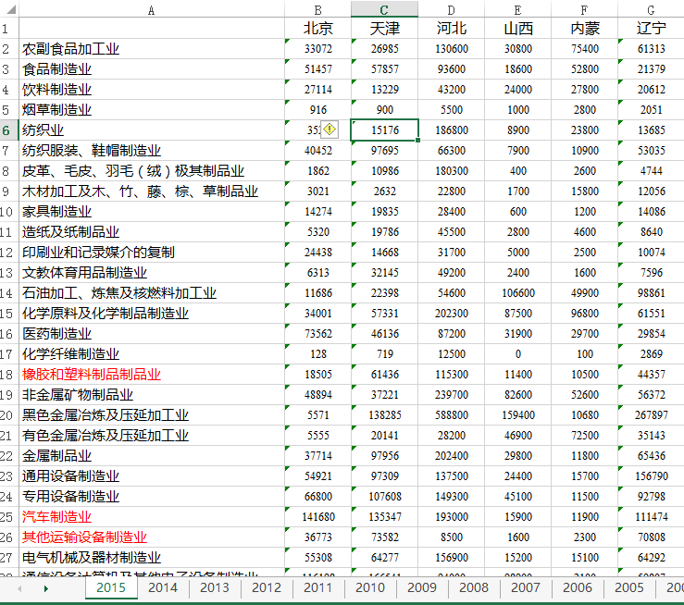Select column D header
Screen dimensions: 684x605
point(452,9)
